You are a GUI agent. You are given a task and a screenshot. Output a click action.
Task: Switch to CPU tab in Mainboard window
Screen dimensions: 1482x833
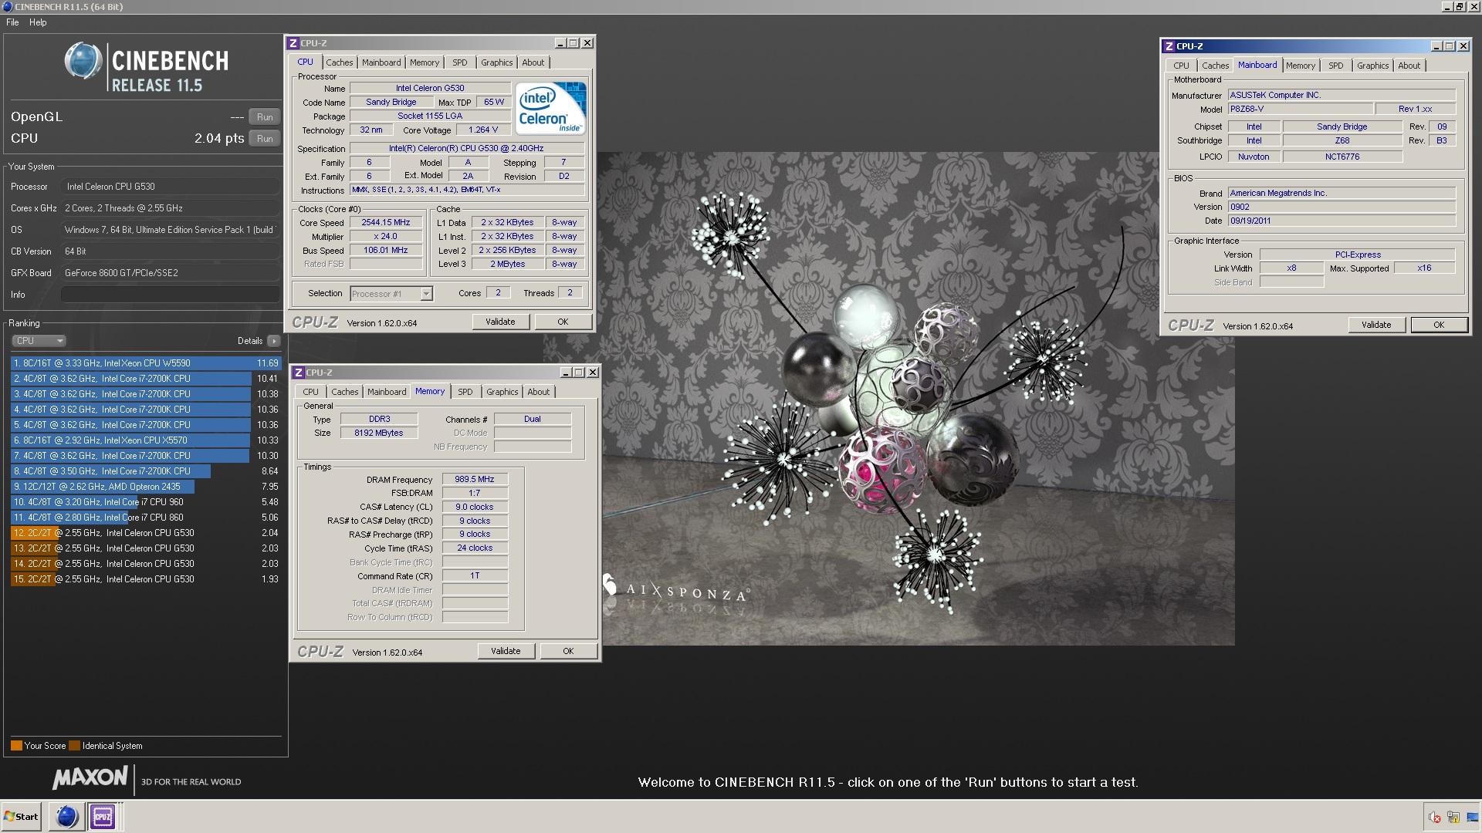[x=1181, y=66]
